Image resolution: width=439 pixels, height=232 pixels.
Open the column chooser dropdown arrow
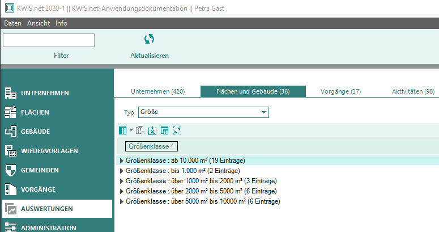pyautogui.click(x=131, y=130)
